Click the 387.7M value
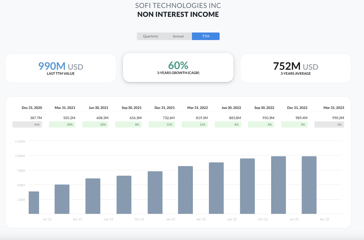The image size is (364, 240). coord(36,118)
